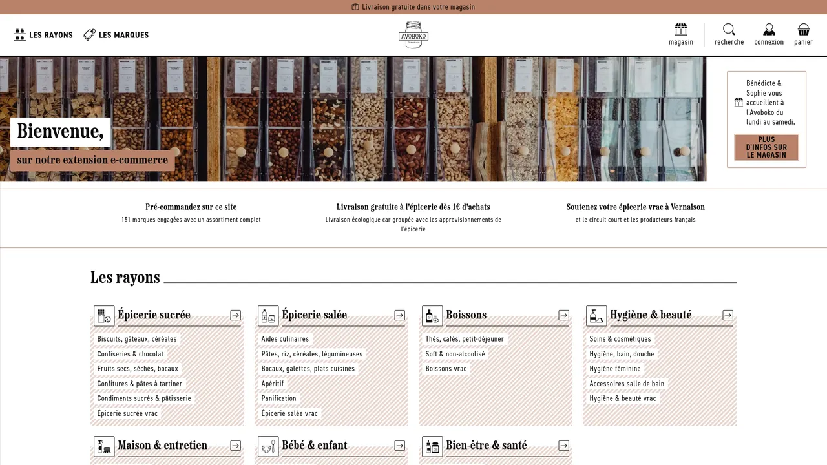Open the Apéritif link

(273, 384)
